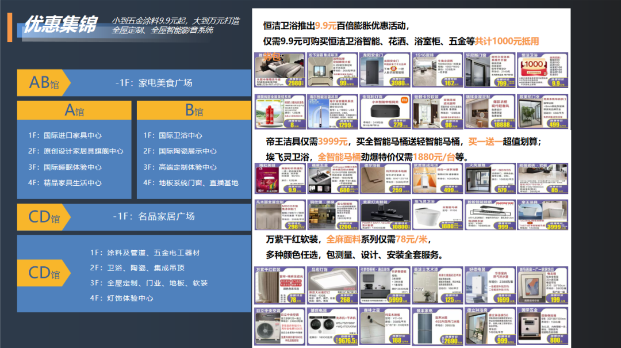Click the 优惠集锦 title heading
The height and width of the screenshot is (348, 621).
click(x=60, y=25)
